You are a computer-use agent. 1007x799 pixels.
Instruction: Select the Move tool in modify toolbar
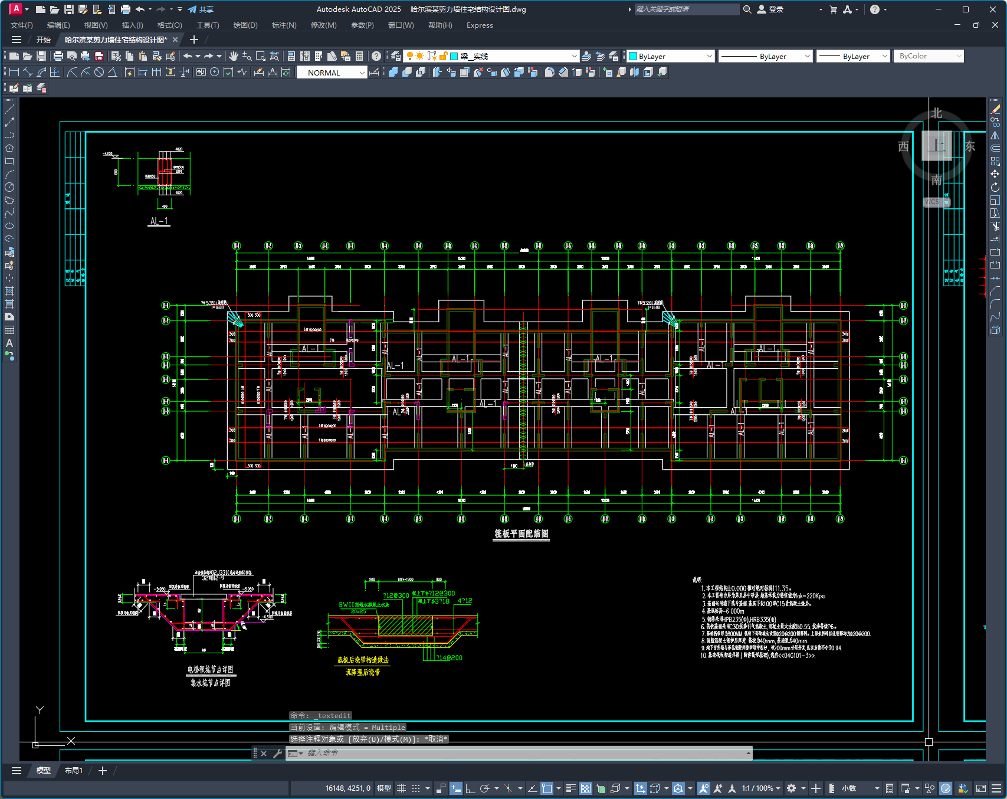coord(995,174)
